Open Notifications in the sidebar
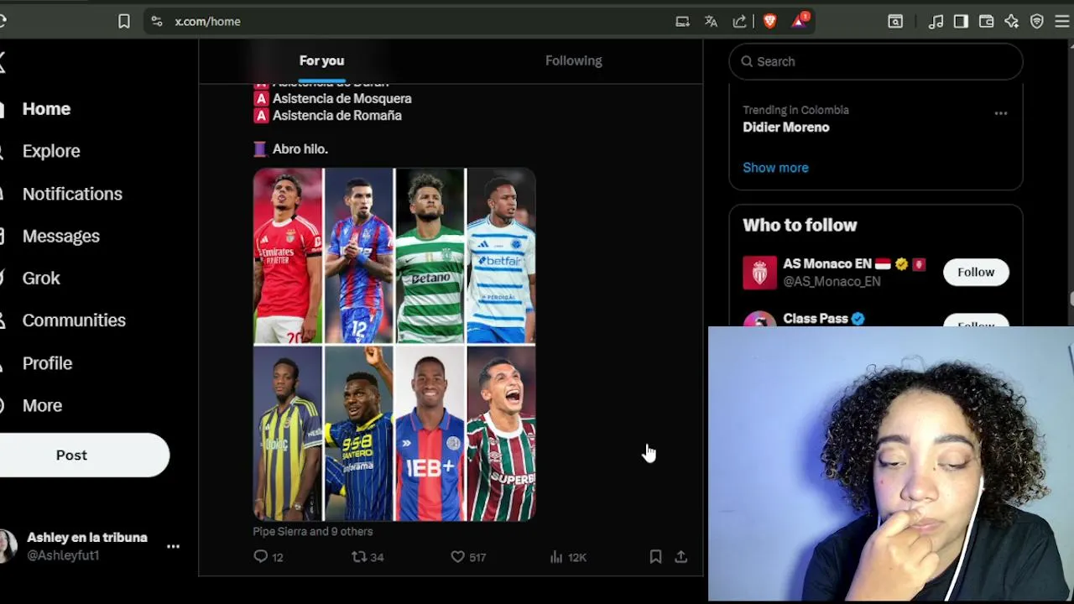 (x=72, y=194)
